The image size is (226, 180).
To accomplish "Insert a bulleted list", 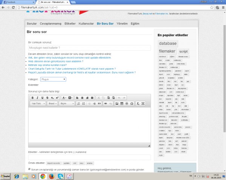I will [84, 103].
